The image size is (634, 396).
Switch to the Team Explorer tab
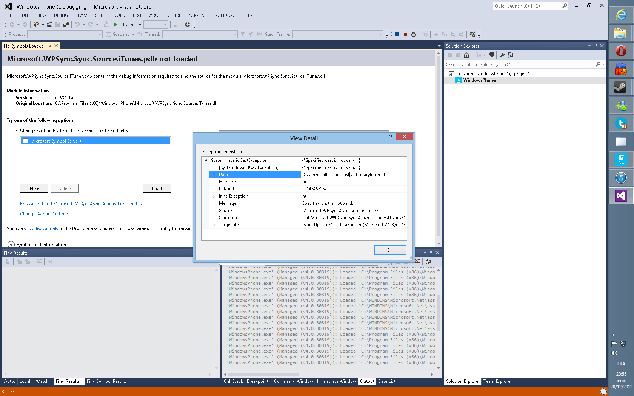(x=498, y=381)
